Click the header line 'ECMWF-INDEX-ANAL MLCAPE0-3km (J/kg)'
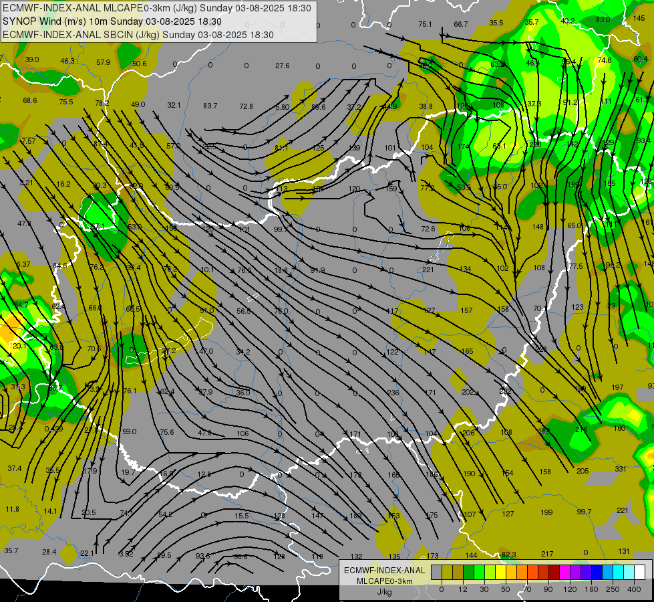Screen dimensions: 654x602 coord(100,8)
